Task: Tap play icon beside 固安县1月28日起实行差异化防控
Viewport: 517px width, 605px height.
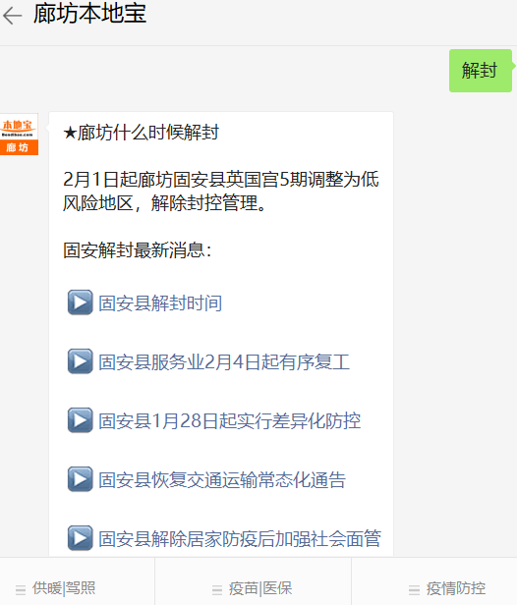Action: pyautogui.click(x=80, y=420)
